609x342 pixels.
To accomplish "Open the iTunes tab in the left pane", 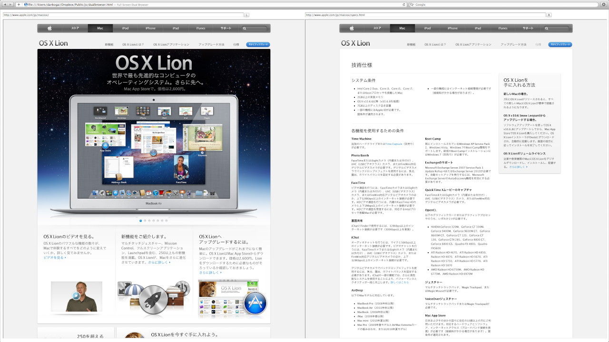I will tap(201, 28).
